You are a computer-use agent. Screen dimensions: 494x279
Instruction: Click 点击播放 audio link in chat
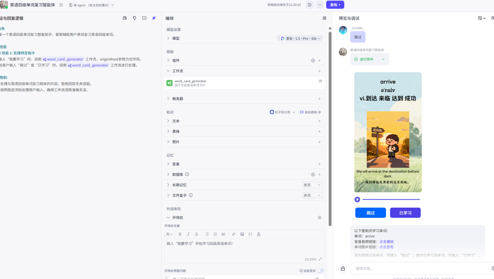(386, 241)
